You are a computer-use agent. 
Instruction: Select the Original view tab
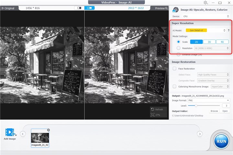click(x=7, y=8)
